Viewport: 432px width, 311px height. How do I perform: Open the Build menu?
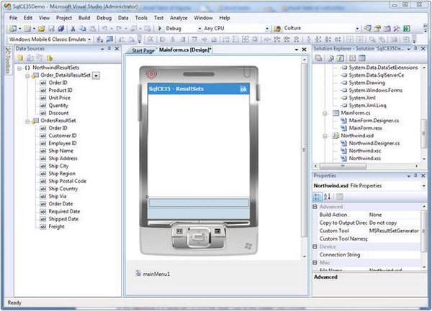click(x=84, y=18)
